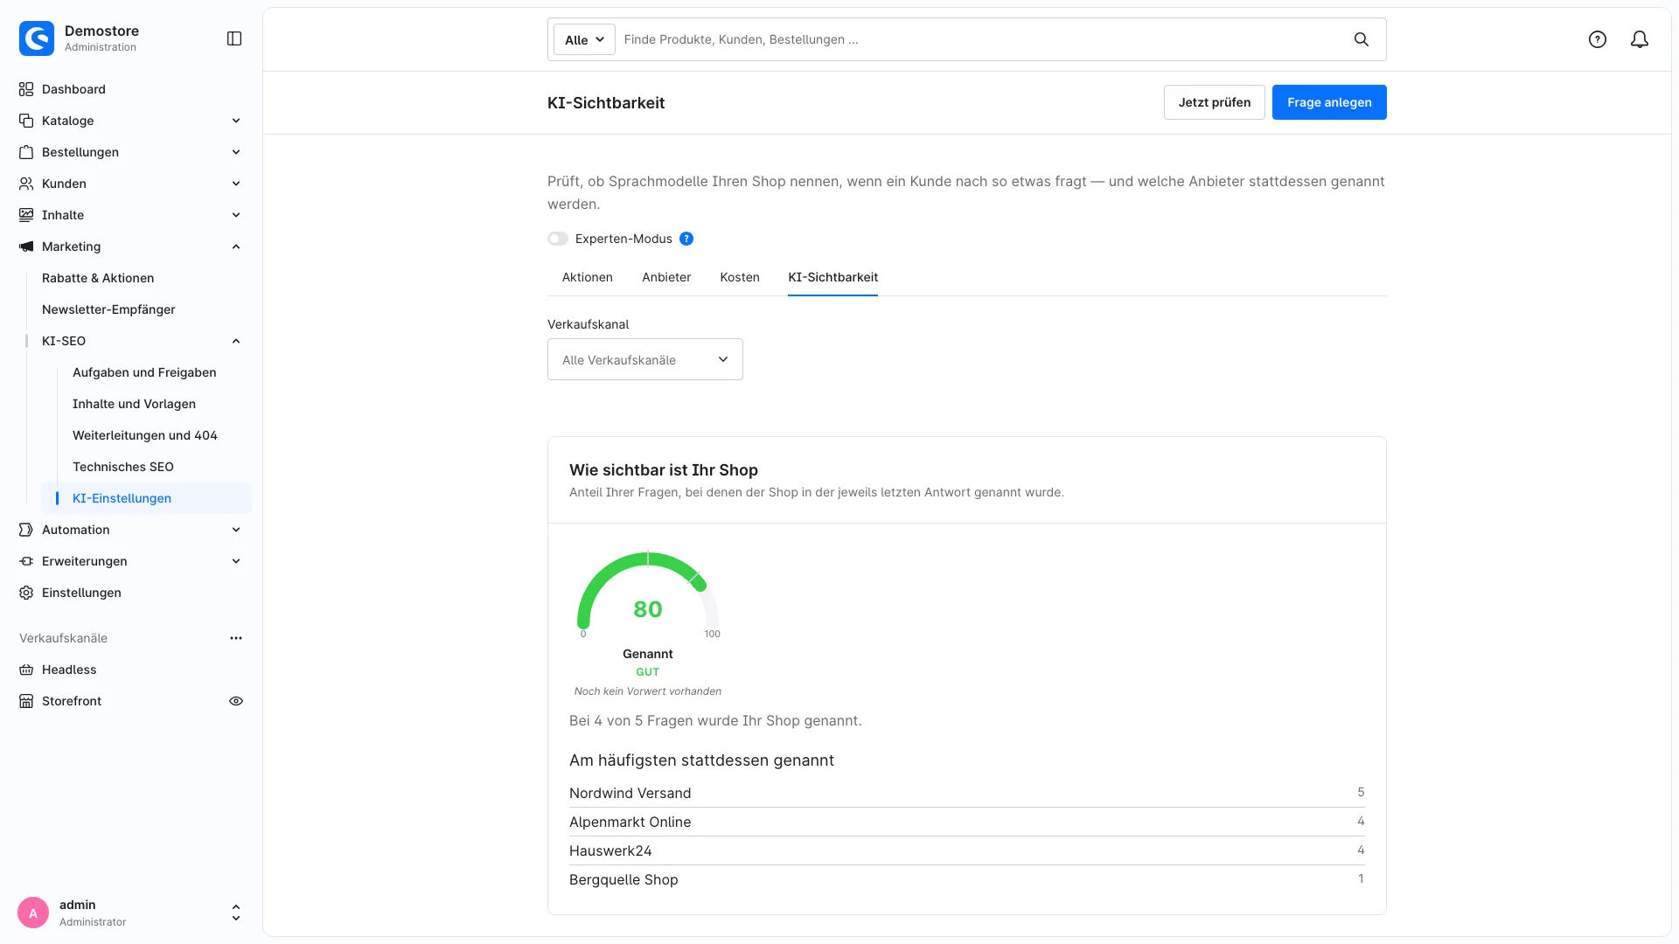Click the Jetzt prüfen button

(x=1215, y=102)
